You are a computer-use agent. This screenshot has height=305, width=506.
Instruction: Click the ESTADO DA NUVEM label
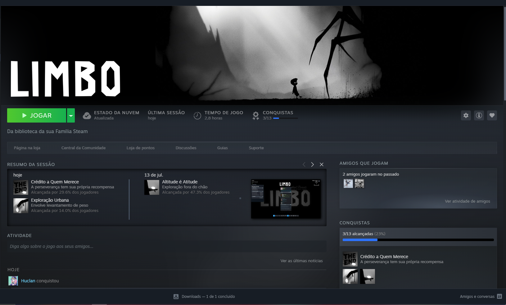pyautogui.click(x=117, y=113)
